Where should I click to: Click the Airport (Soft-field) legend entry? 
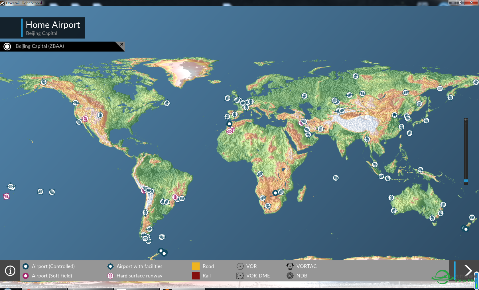coord(47,276)
